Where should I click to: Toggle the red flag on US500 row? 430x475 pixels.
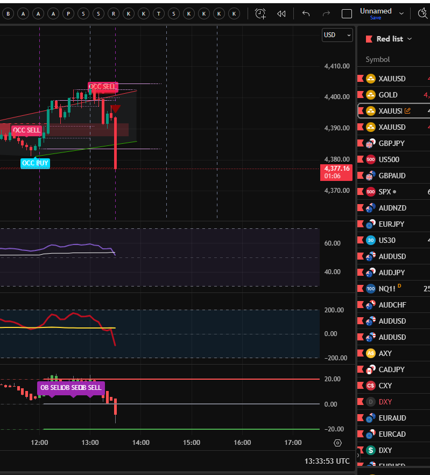click(361, 159)
